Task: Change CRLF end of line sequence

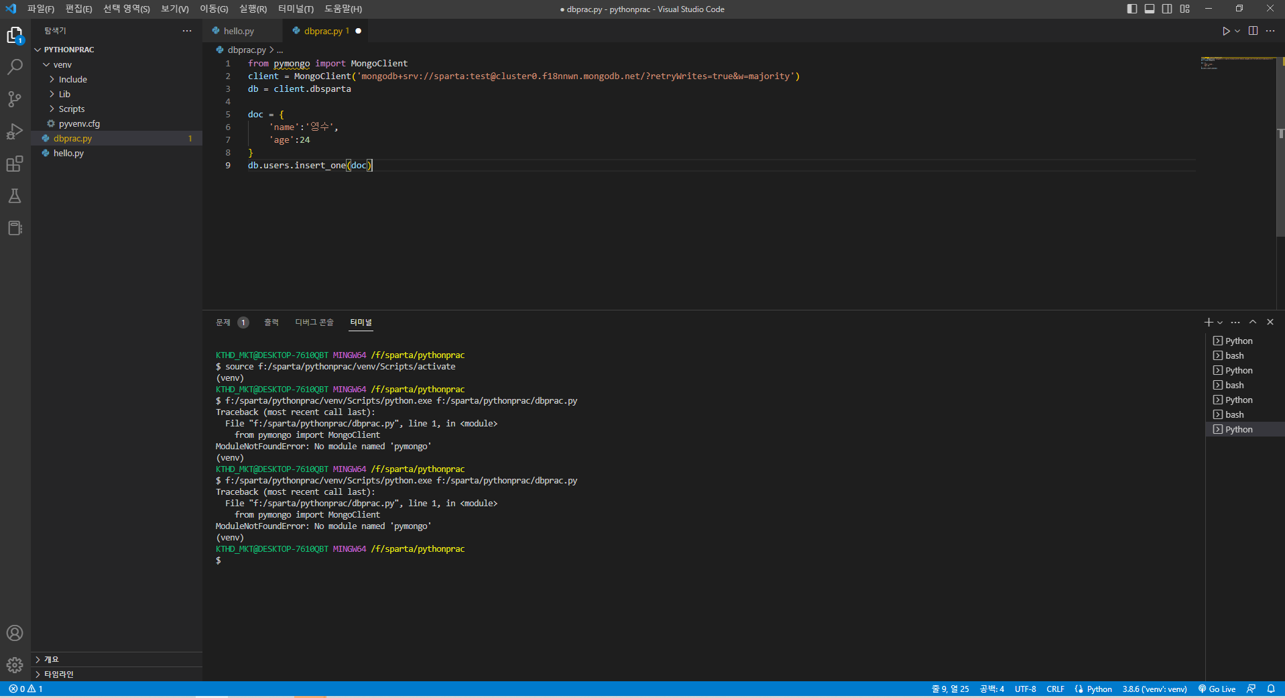Action: pyautogui.click(x=1056, y=689)
